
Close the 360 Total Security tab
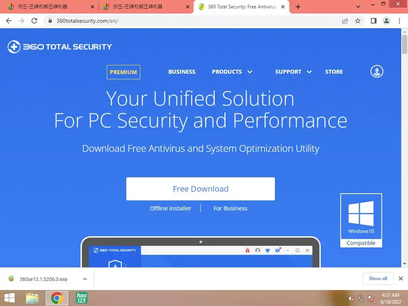283,7
